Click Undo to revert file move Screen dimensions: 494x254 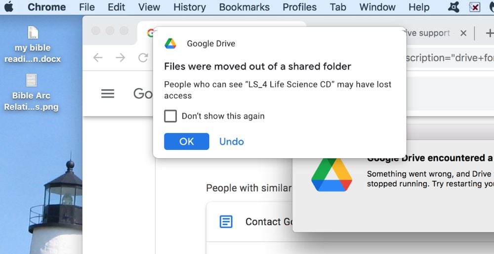click(x=231, y=141)
